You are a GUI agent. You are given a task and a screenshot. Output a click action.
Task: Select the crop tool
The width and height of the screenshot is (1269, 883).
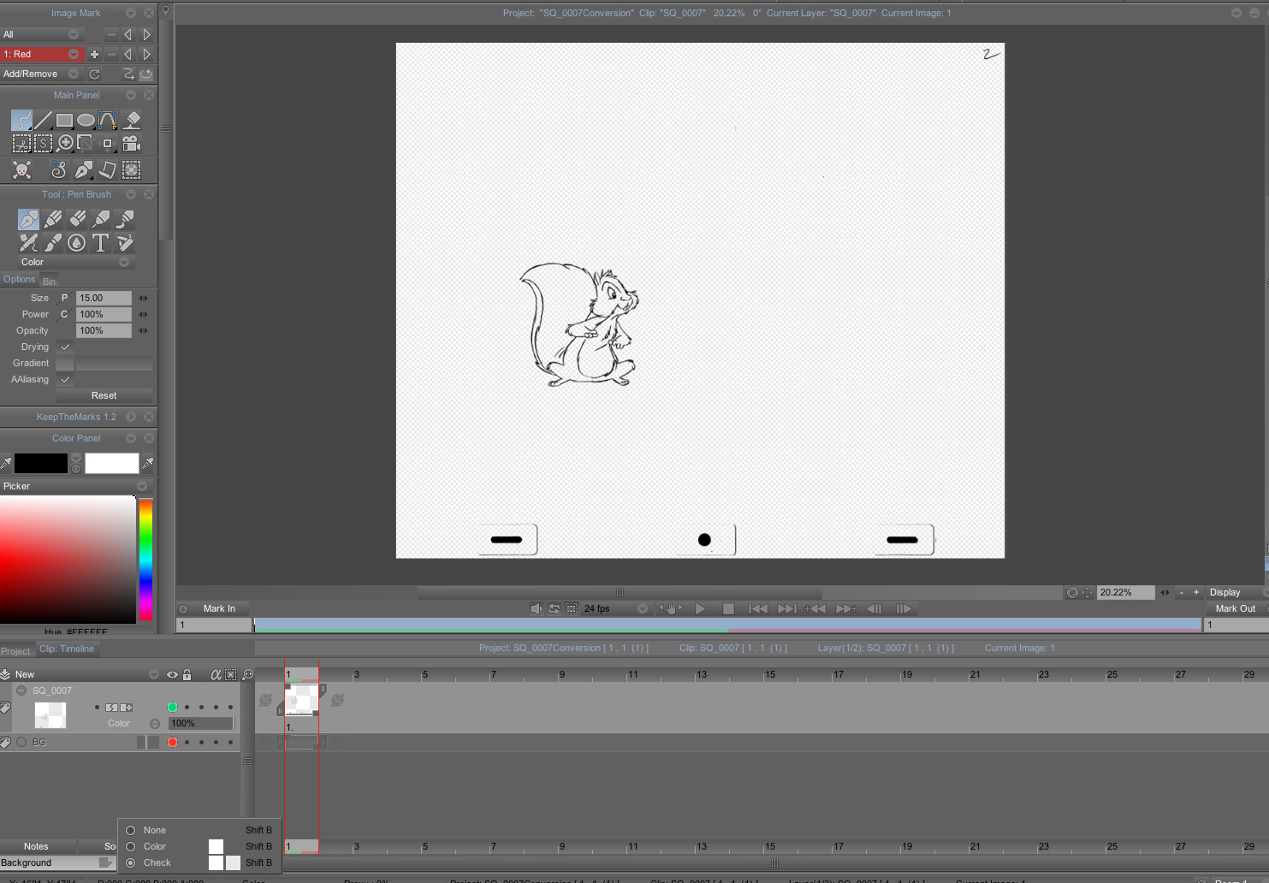point(85,143)
